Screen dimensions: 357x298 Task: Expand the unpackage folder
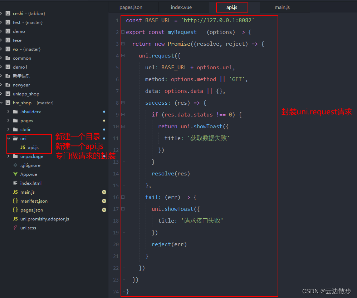[9, 156]
